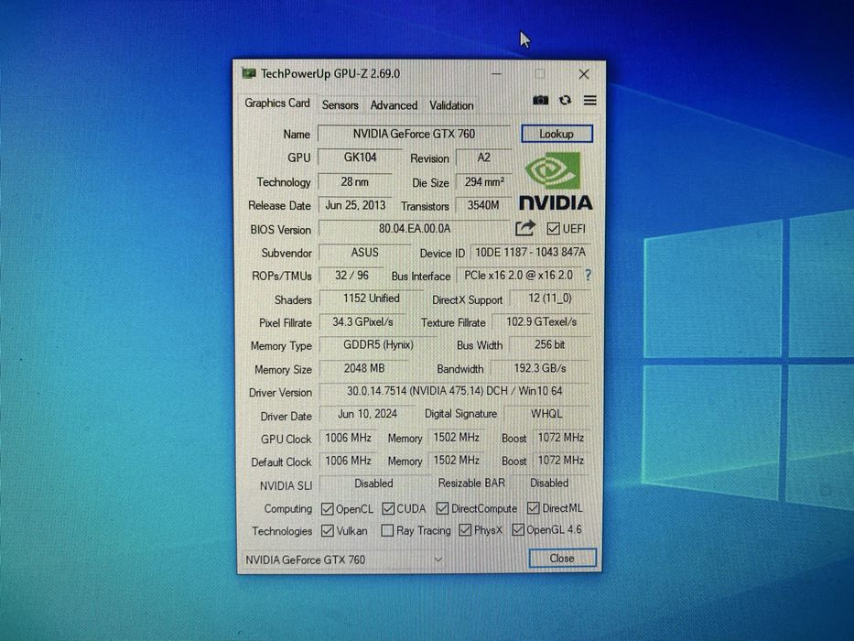Viewport: 854px width, 641px height.
Task: Toggle the DirectML checkbox
Action: click(x=534, y=508)
